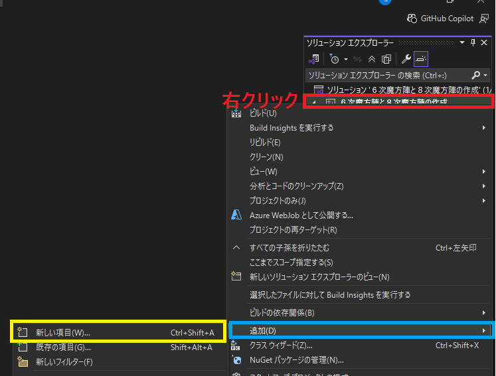
Task: Select 新しい項目(W)... from the submenu
Action: [x=63, y=332]
